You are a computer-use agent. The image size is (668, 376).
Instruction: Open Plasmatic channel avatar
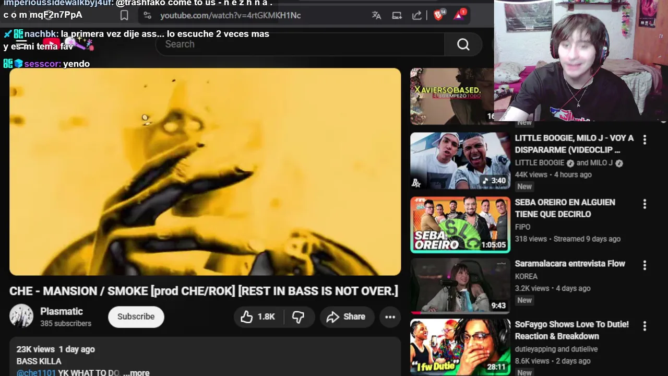click(x=21, y=316)
